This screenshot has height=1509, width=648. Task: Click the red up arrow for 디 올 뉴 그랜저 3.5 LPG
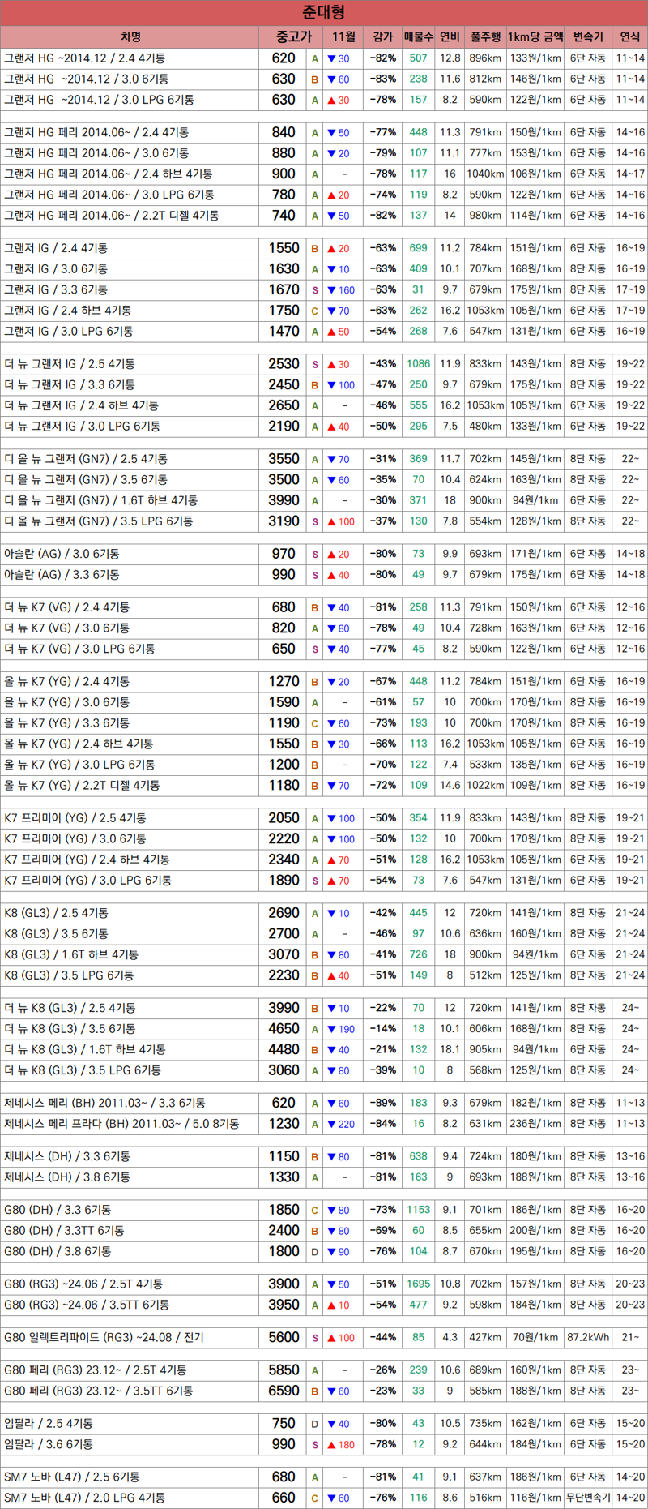click(332, 521)
